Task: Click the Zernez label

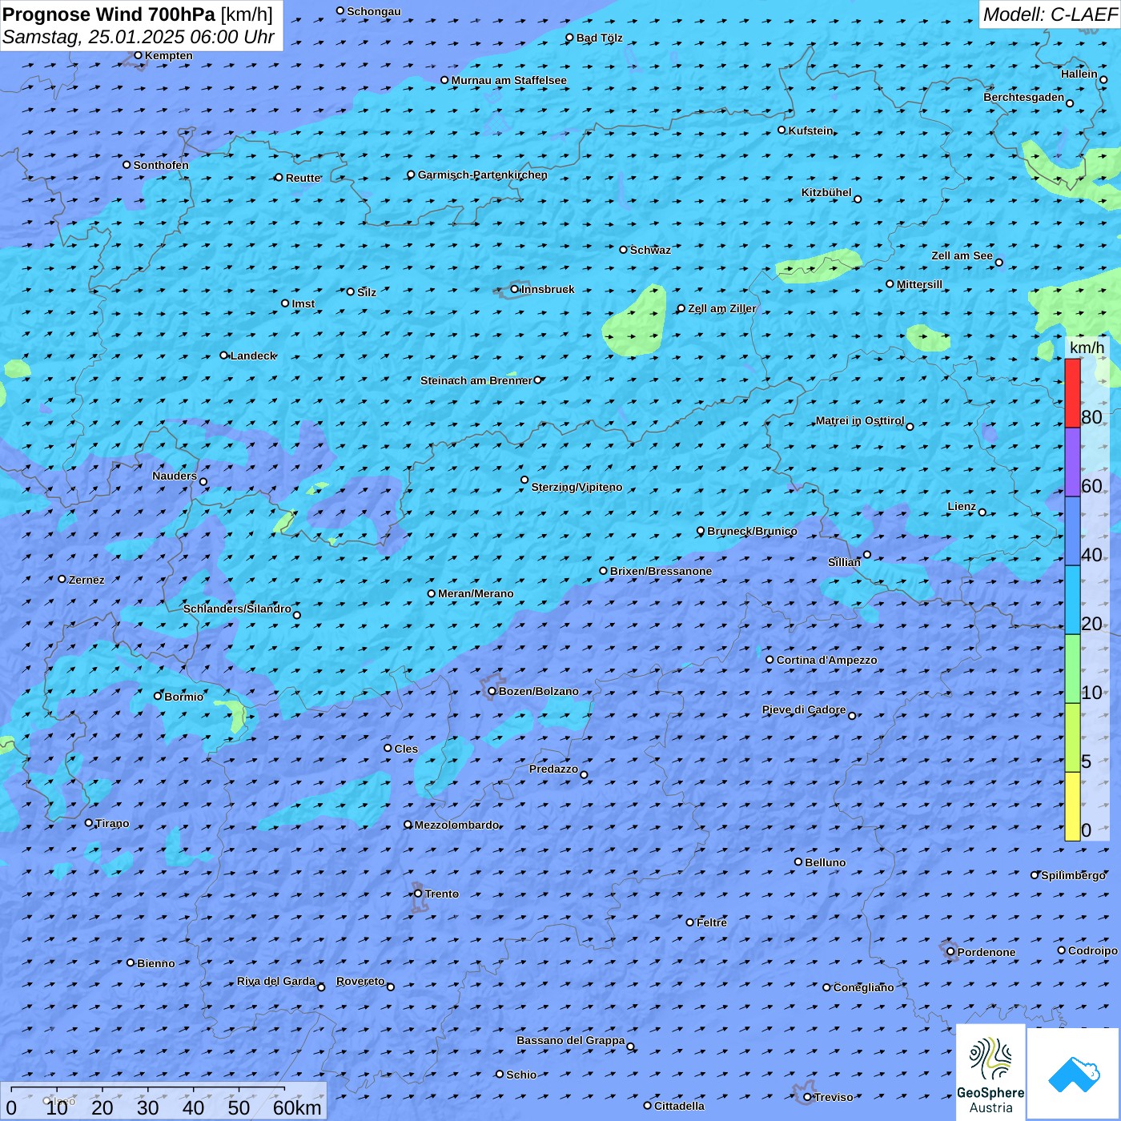Action: point(86,580)
